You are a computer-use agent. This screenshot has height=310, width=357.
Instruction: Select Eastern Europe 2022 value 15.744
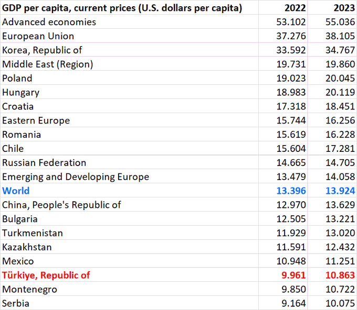point(291,120)
